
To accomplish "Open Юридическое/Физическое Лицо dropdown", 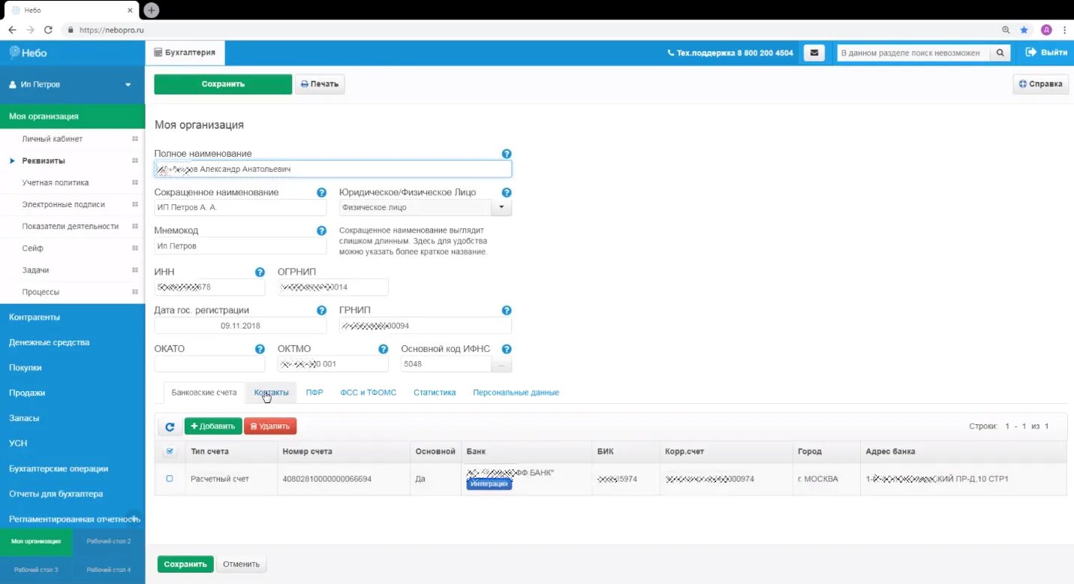I will (x=501, y=207).
